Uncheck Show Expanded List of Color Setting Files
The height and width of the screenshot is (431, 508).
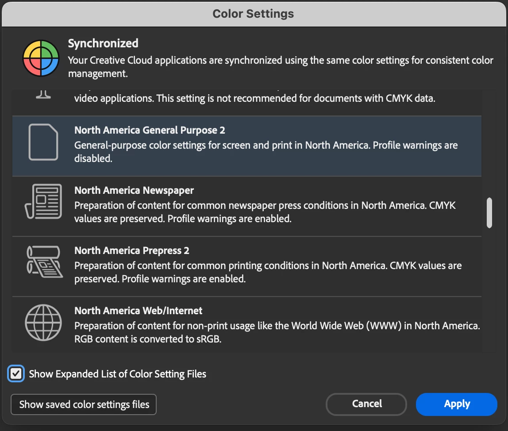16,373
